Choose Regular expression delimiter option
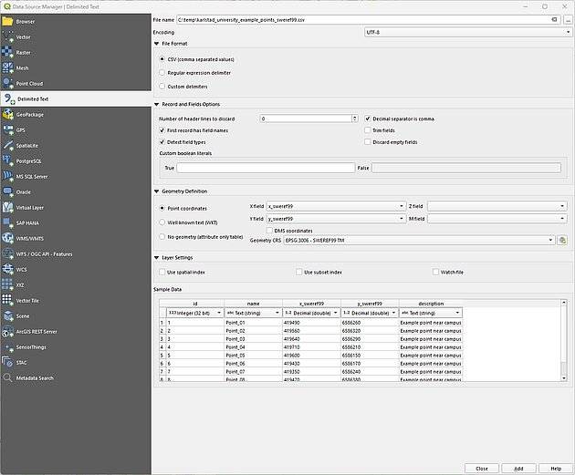Image resolution: width=575 pixels, height=475 pixels. click(x=162, y=73)
